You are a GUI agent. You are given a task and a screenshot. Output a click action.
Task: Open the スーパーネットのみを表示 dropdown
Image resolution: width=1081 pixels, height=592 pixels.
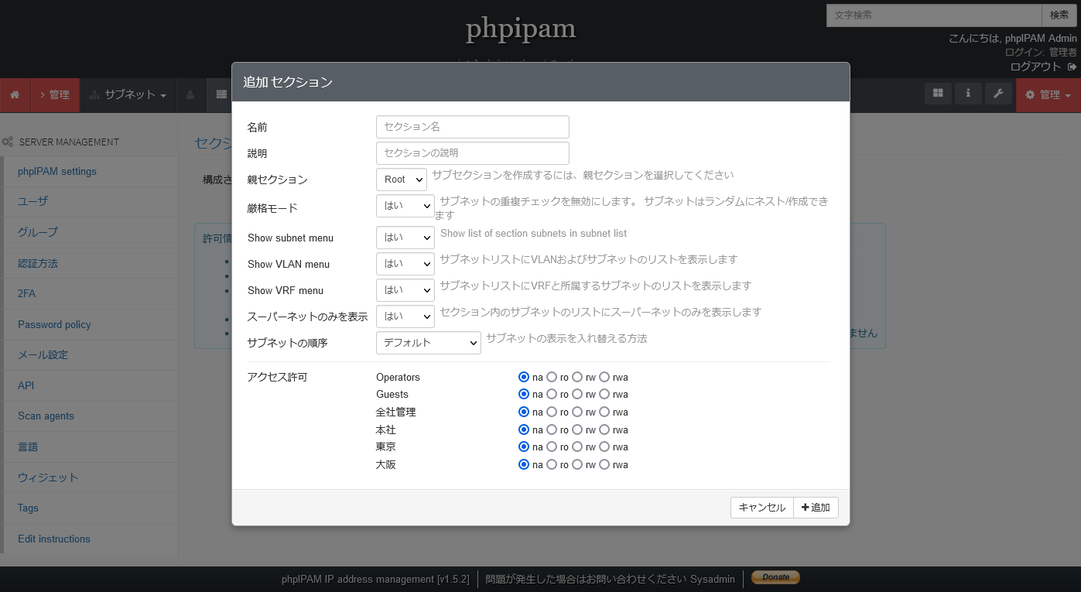pos(405,317)
